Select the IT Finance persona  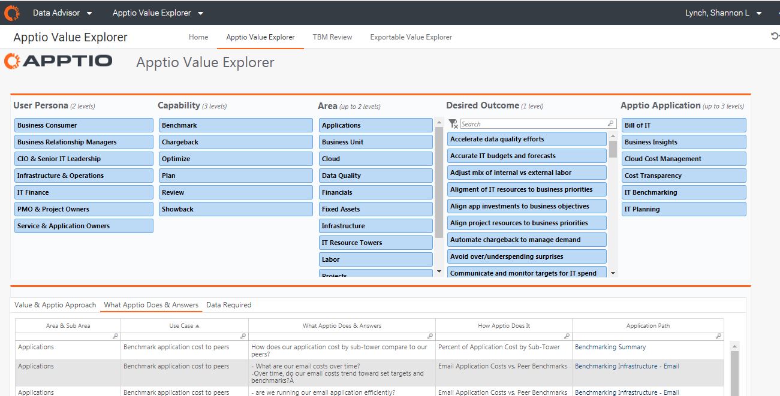[x=84, y=192]
